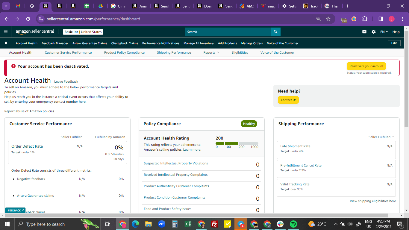Switch to the UPS 'Track' browser tab
This screenshot has height=230, width=409.
pyautogui.click(x=310, y=6)
